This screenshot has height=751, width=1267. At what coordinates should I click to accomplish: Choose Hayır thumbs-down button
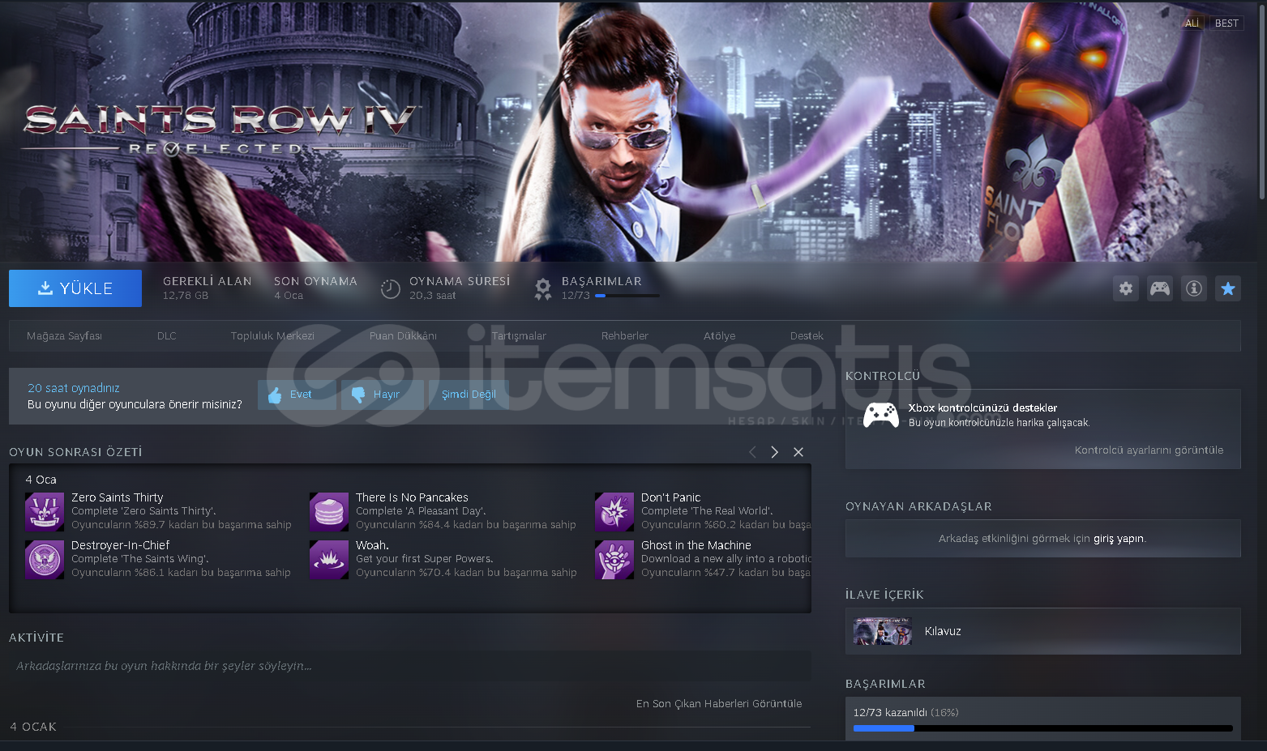[x=382, y=395]
